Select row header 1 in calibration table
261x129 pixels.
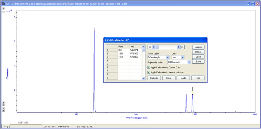pyautogui.click(x=112, y=50)
